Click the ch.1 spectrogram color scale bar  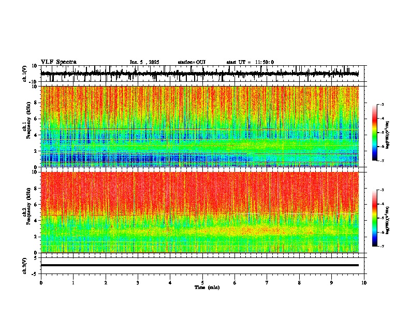(x=375, y=133)
